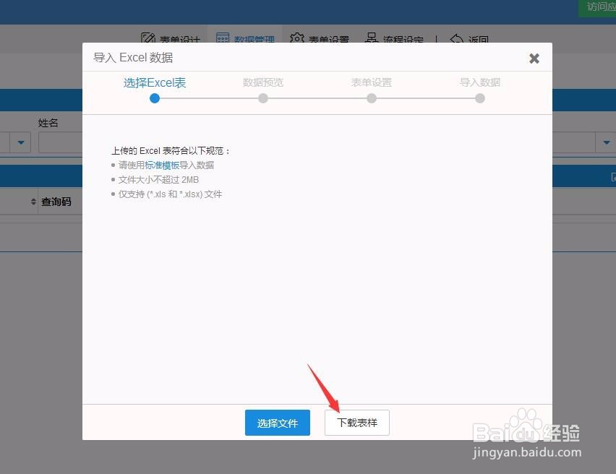The height and width of the screenshot is (474, 616).
Task: Click the 下载表样 button
Action: tap(356, 423)
